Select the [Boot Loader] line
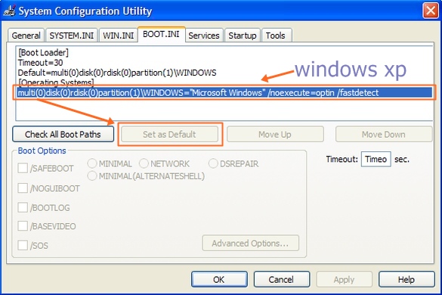The width and height of the screenshot is (442, 295). (x=43, y=52)
